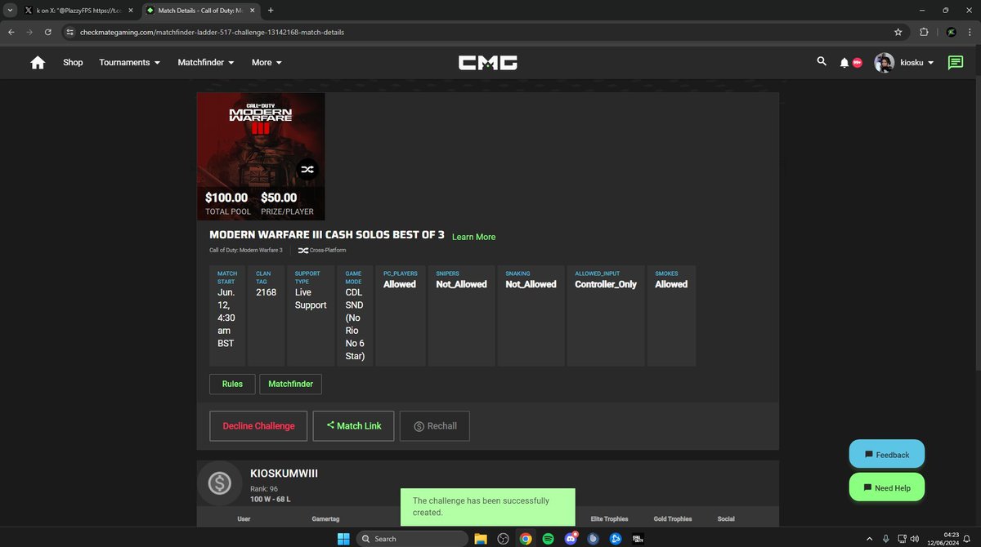The image size is (981, 547).
Task: Open the browser extensions puzzle icon
Action: click(925, 32)
